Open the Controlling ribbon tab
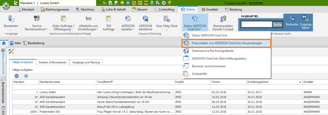The width and height of the screenshot is (328, 115). tap(164, 9)
